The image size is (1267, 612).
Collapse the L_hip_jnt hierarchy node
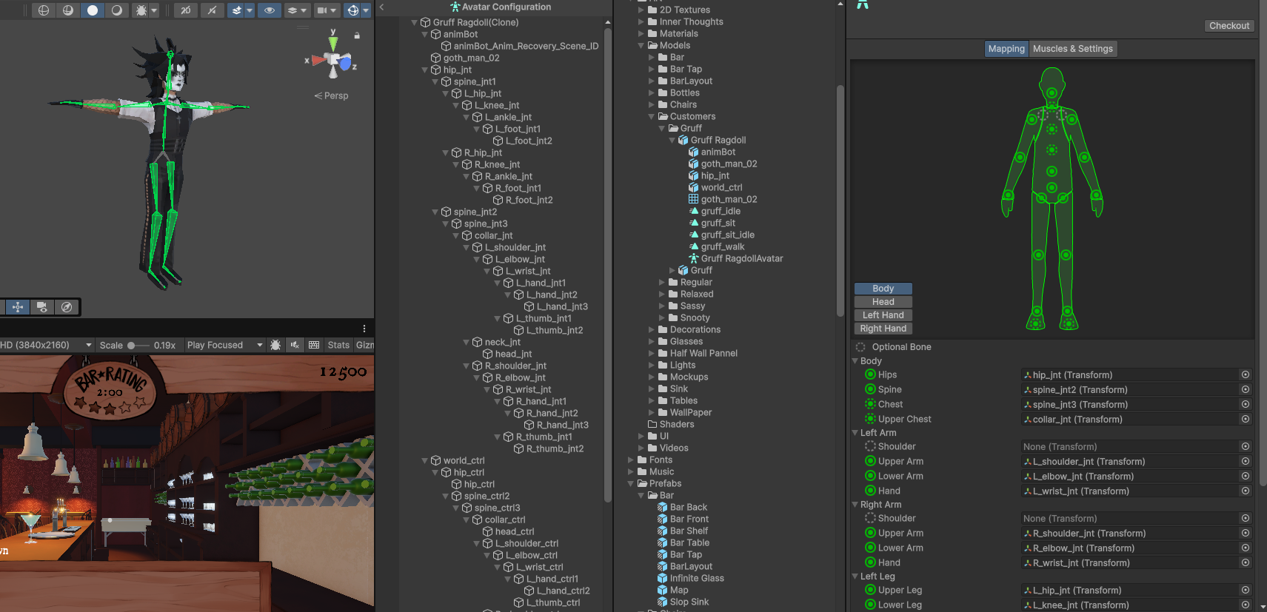click(x=446, y=93)
